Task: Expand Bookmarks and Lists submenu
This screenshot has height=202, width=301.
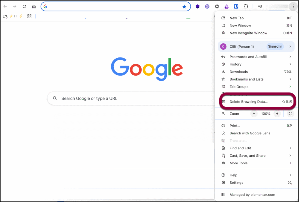Action: 256,79
